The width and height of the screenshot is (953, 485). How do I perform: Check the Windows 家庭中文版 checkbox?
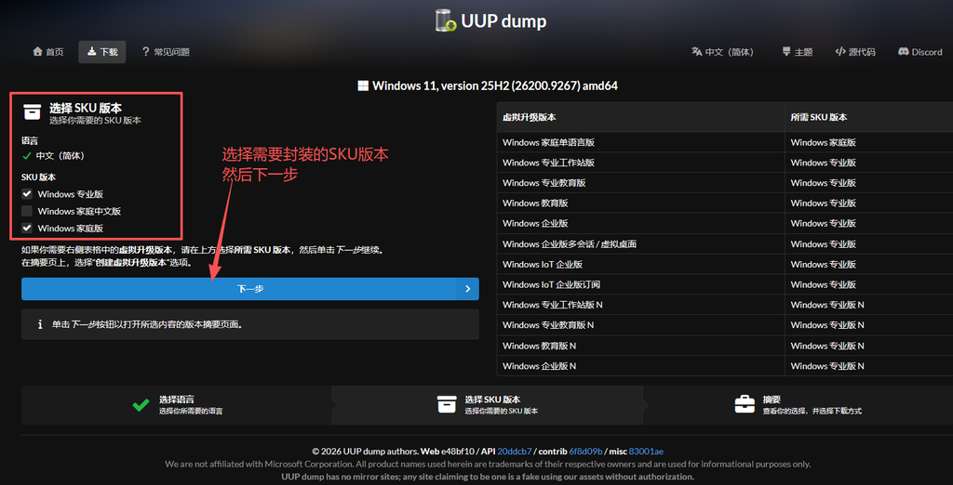click(27, 211)
